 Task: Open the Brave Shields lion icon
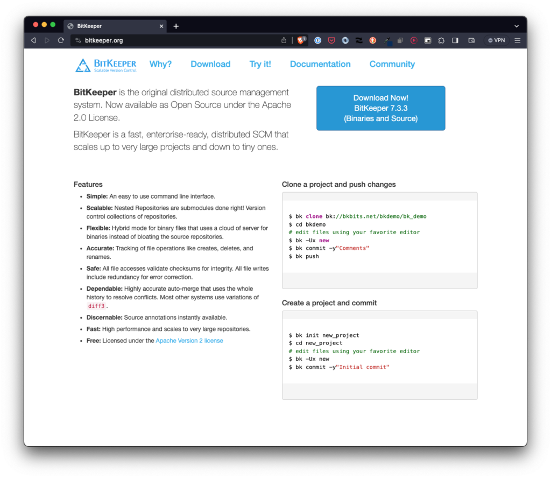point(301,40)
